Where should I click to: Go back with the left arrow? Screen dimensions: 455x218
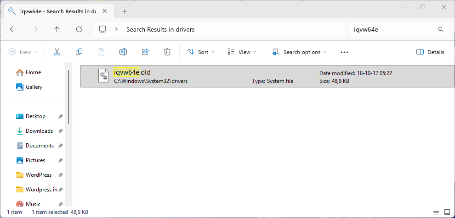click(13, 29)
